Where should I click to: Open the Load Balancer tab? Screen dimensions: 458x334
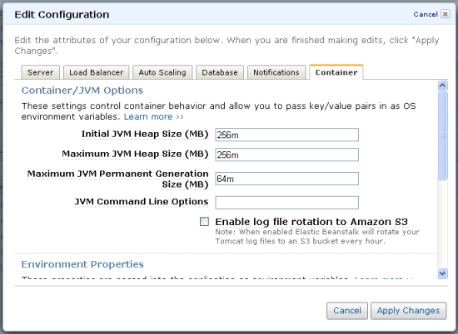pyautogui.click(x=96, y=72)
